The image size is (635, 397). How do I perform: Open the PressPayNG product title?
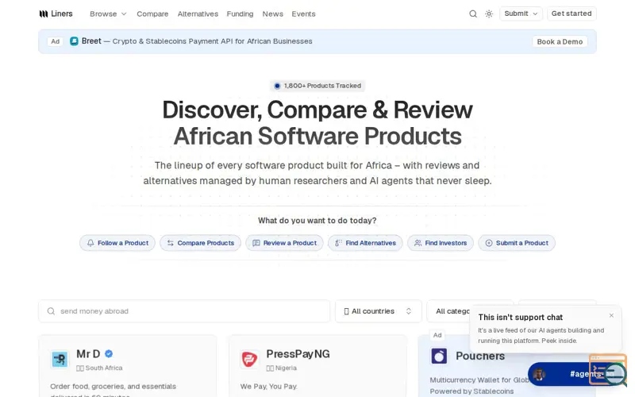(298, 354)
